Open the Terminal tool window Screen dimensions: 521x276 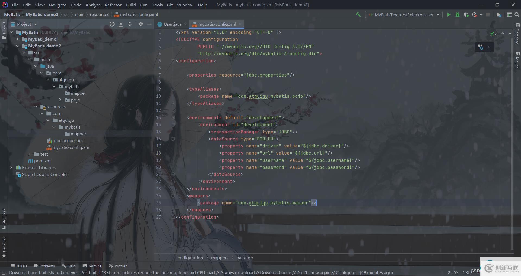(x=93, y=266)
